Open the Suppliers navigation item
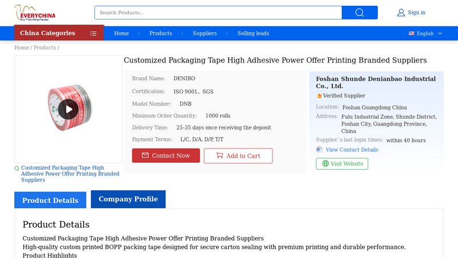This screenshot has width=458, height=258. [205, 33]
